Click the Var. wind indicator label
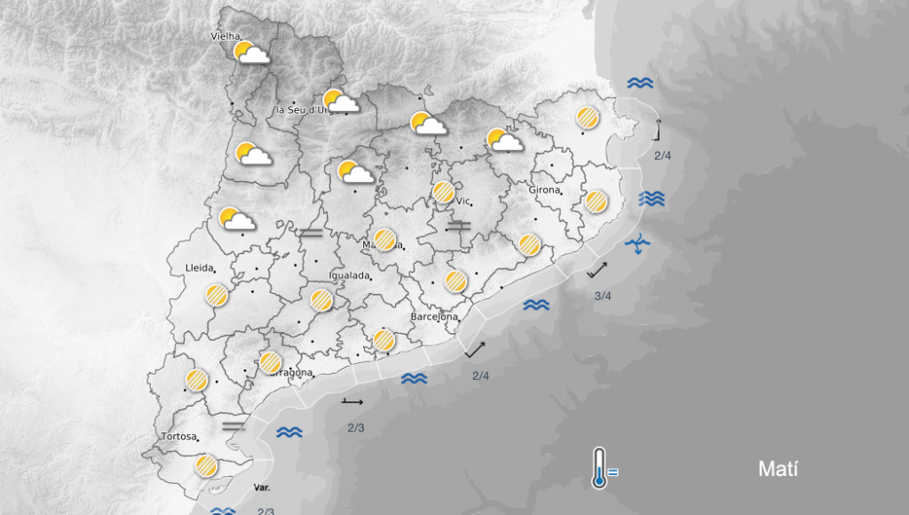909x515 pixels. point(261,488)
